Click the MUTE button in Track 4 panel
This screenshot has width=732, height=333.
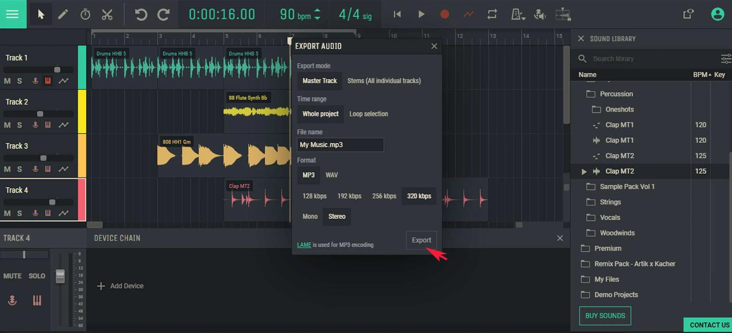[12, 276]
